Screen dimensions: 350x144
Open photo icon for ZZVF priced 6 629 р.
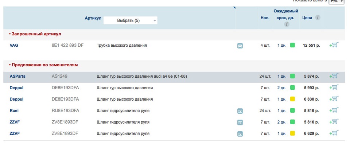[240, 134]
